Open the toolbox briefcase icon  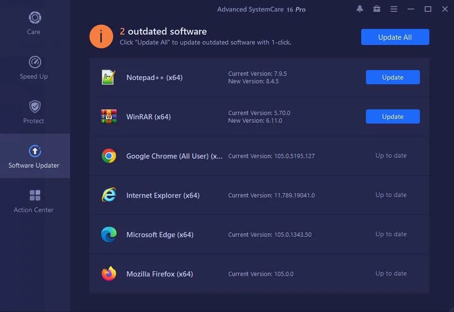(377, 9)
